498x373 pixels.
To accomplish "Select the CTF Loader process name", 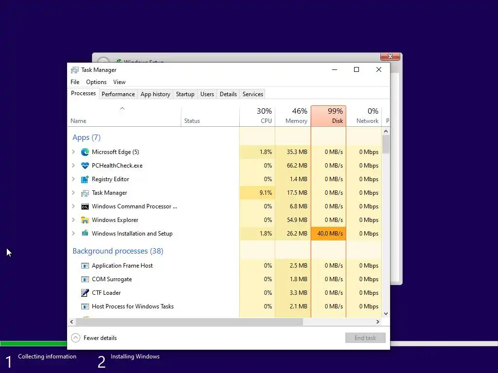I will (107, 293).
